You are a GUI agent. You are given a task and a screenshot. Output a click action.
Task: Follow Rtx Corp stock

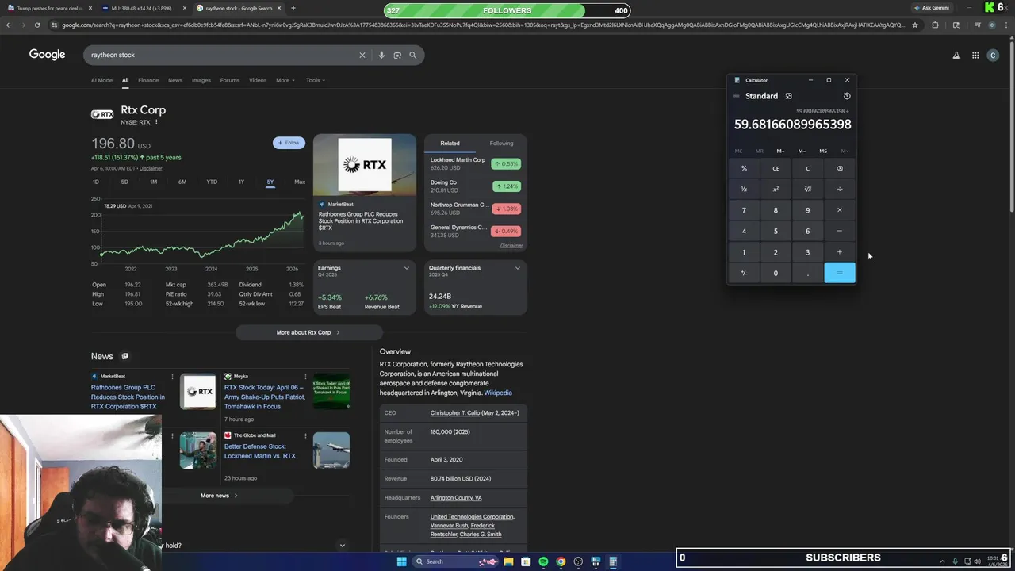(289, 143)
